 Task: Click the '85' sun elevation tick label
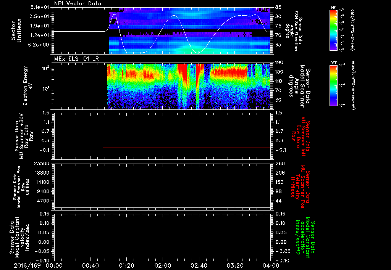278,7
